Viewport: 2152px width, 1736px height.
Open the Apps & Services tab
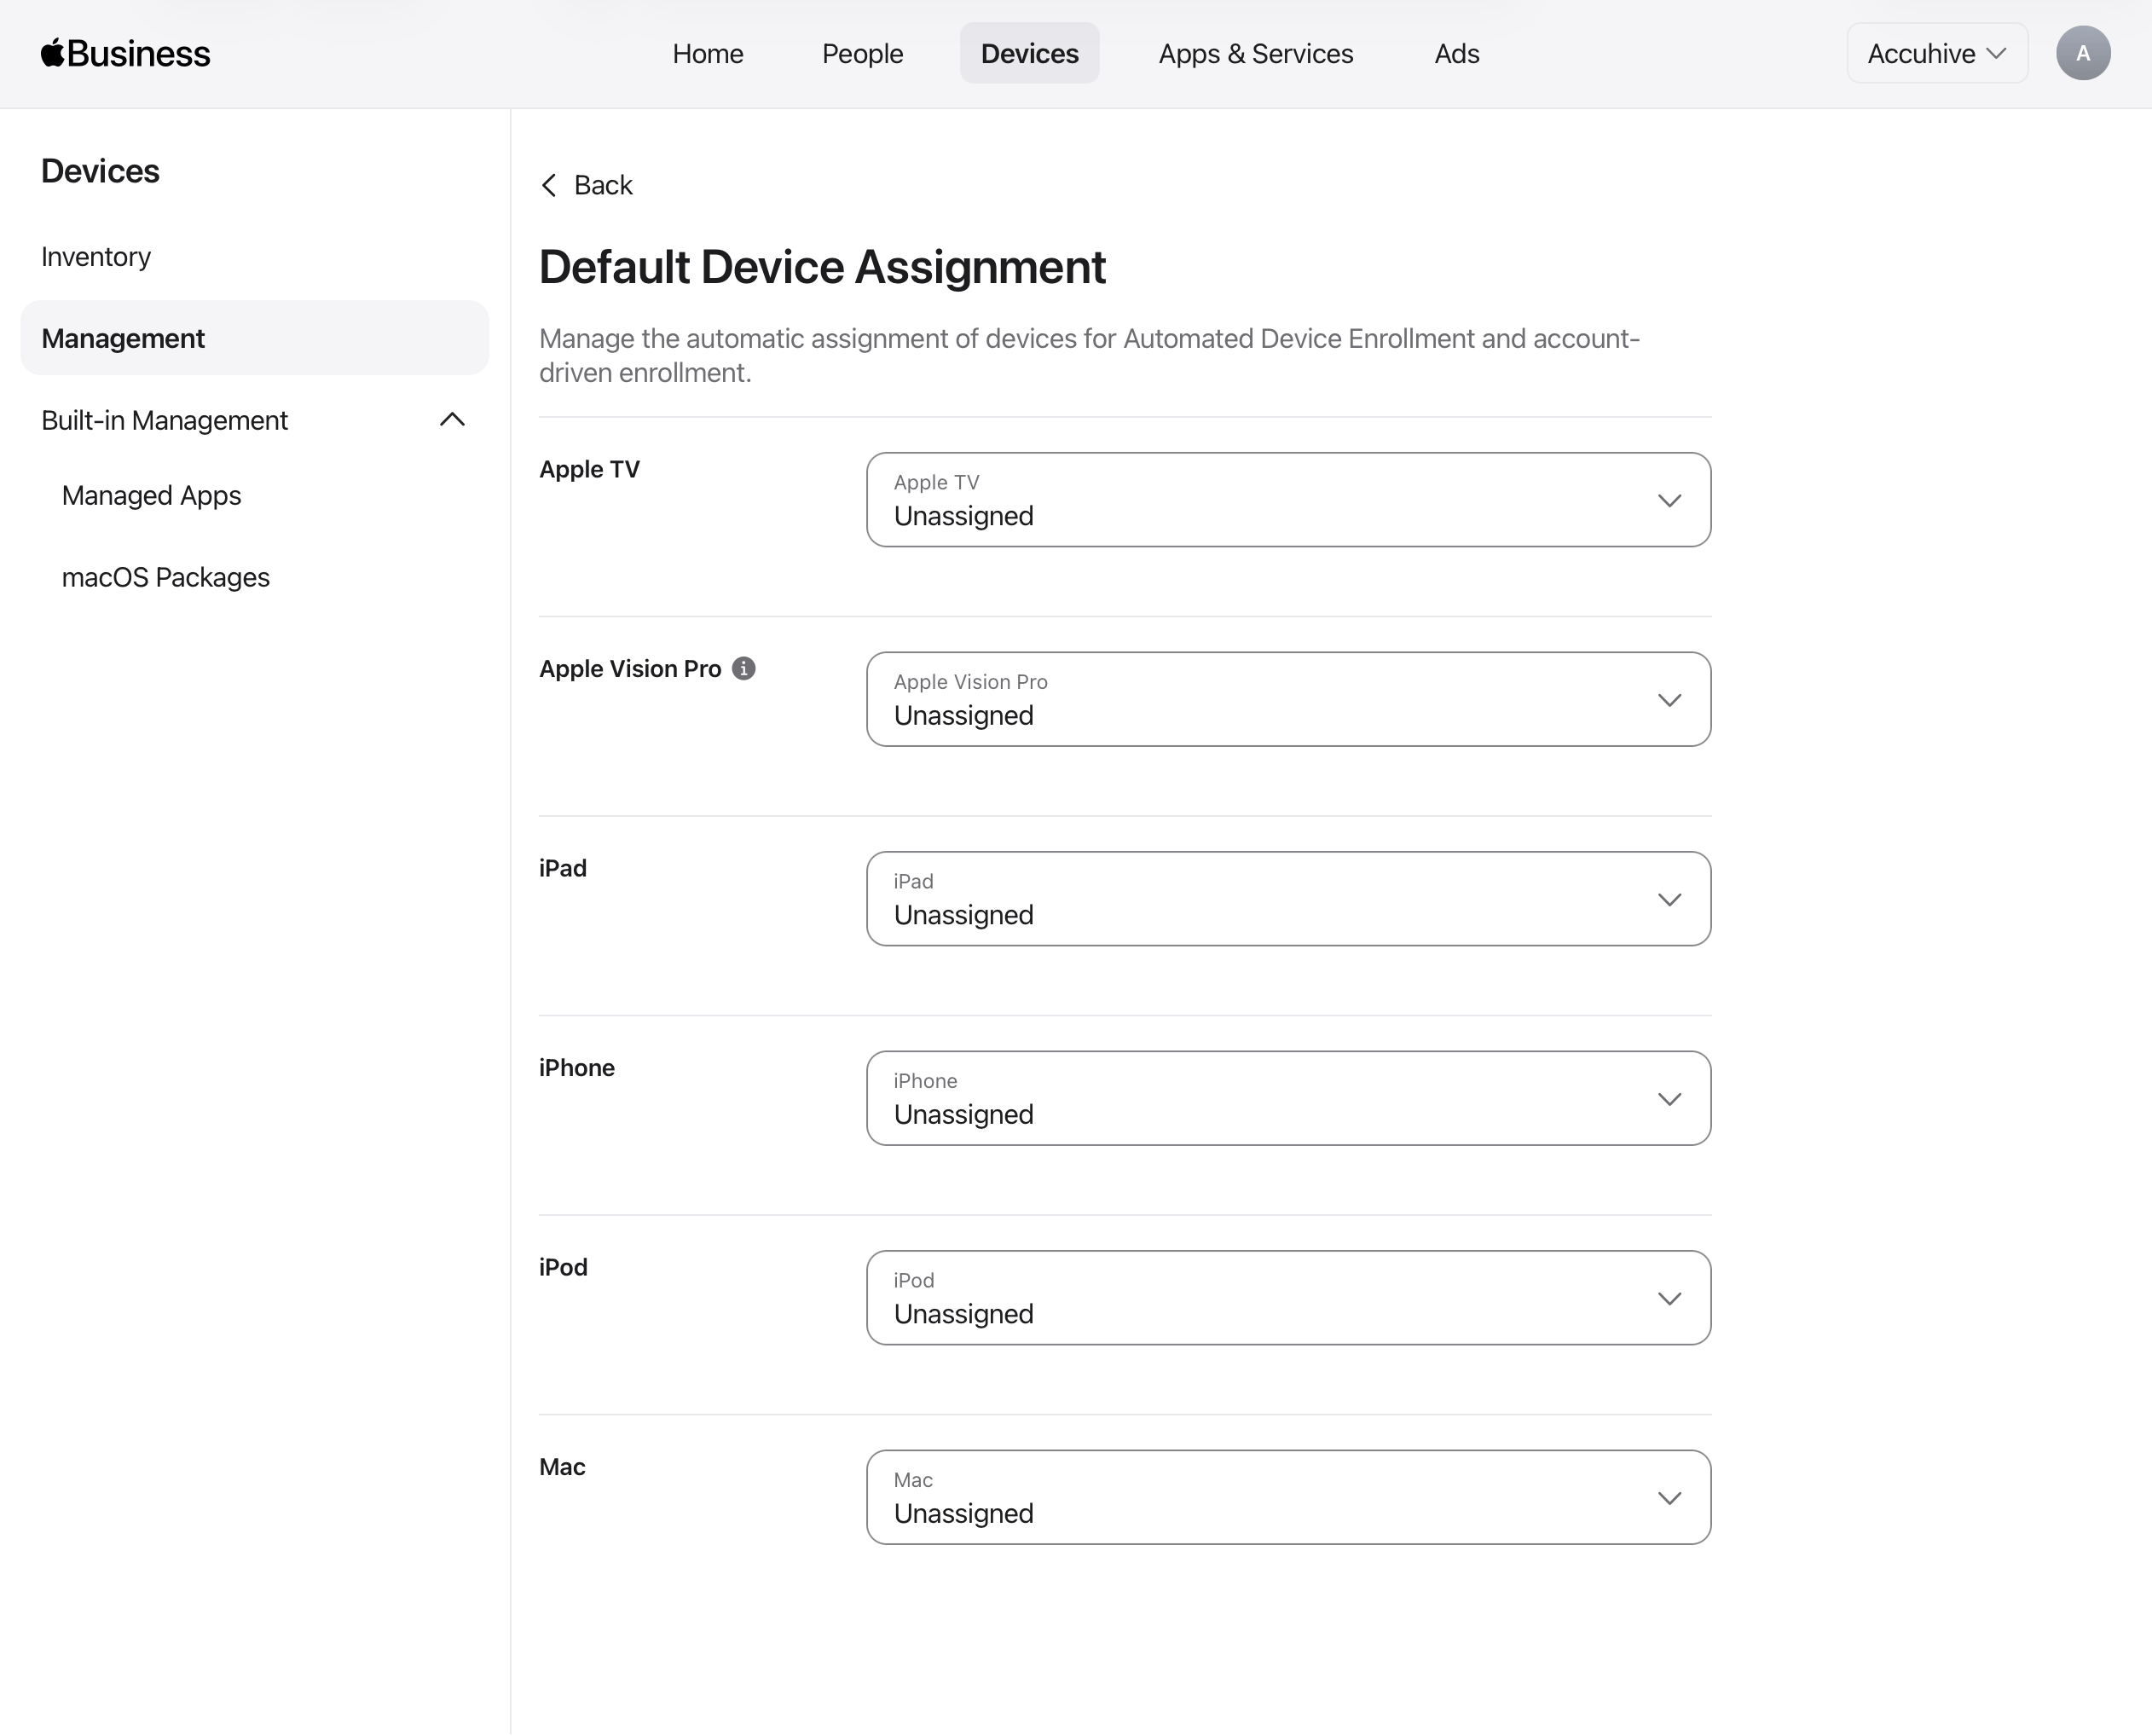(1256, 53)
